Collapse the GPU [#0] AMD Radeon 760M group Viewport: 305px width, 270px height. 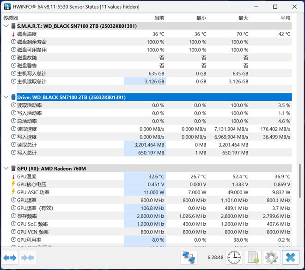tap(6, 168)
